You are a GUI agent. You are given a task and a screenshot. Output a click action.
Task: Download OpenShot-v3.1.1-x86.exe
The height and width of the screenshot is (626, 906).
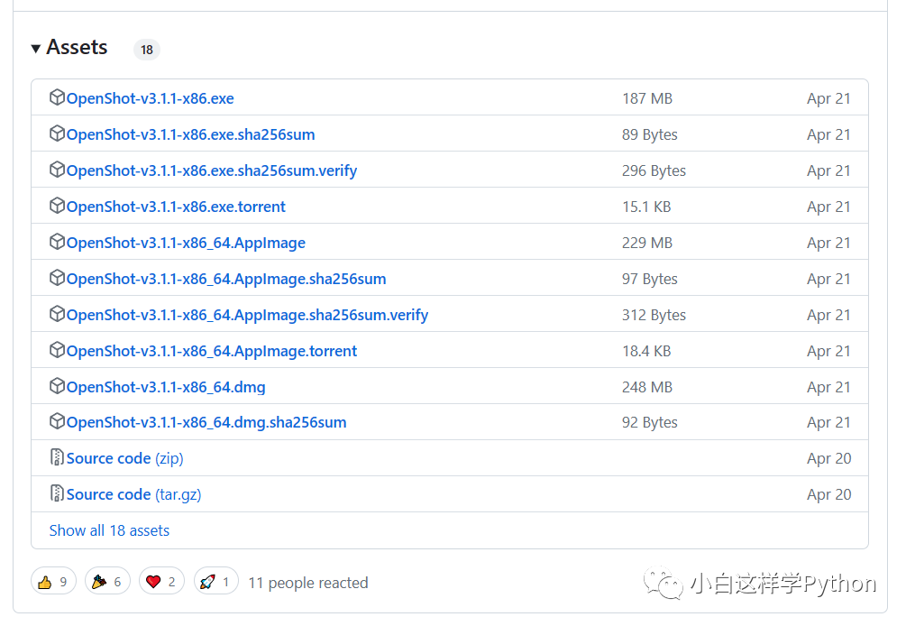[151, 98]
